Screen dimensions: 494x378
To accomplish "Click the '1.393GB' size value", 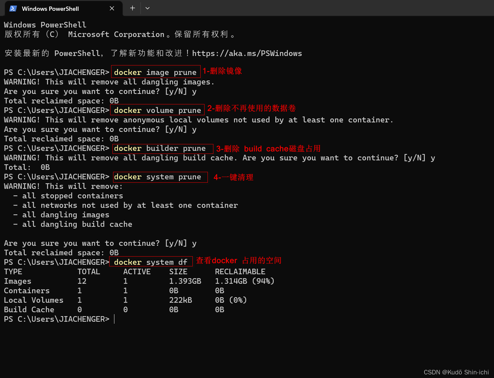I will (x=185, y=281).
